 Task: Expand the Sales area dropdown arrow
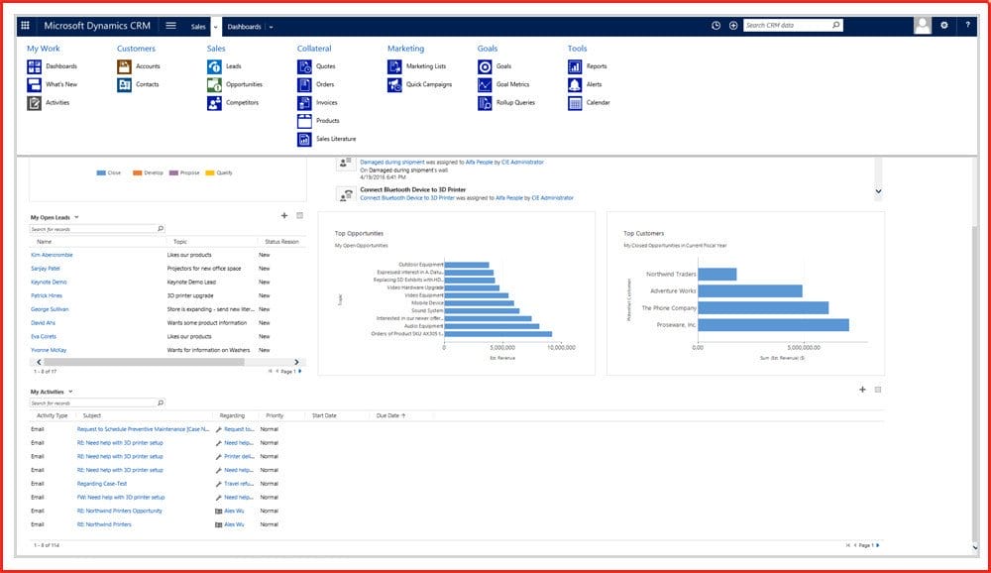216,27
